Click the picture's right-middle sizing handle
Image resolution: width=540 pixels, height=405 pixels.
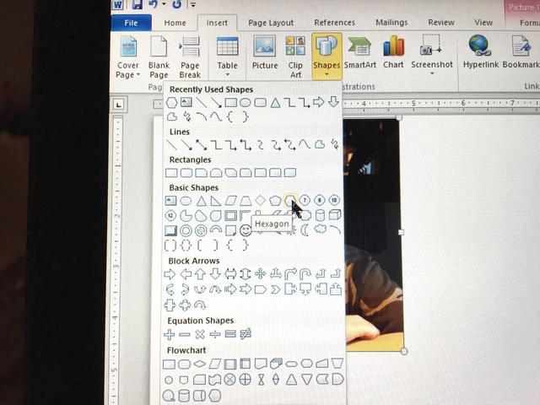(401, 233)
